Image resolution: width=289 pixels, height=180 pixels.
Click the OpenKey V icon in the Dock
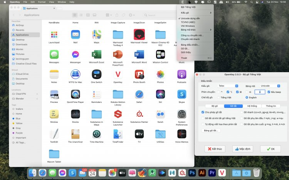point(222,173)
